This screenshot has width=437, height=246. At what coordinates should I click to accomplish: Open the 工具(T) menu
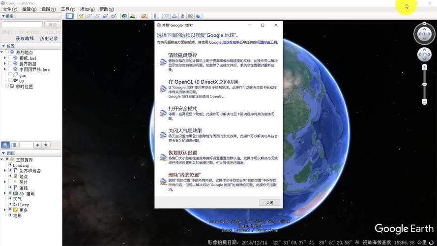click(68, 9)
